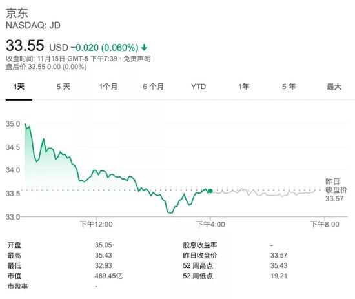Click the grey after-hours price line
This screenshot has width=355, height=299.
[x=263, y=192]
